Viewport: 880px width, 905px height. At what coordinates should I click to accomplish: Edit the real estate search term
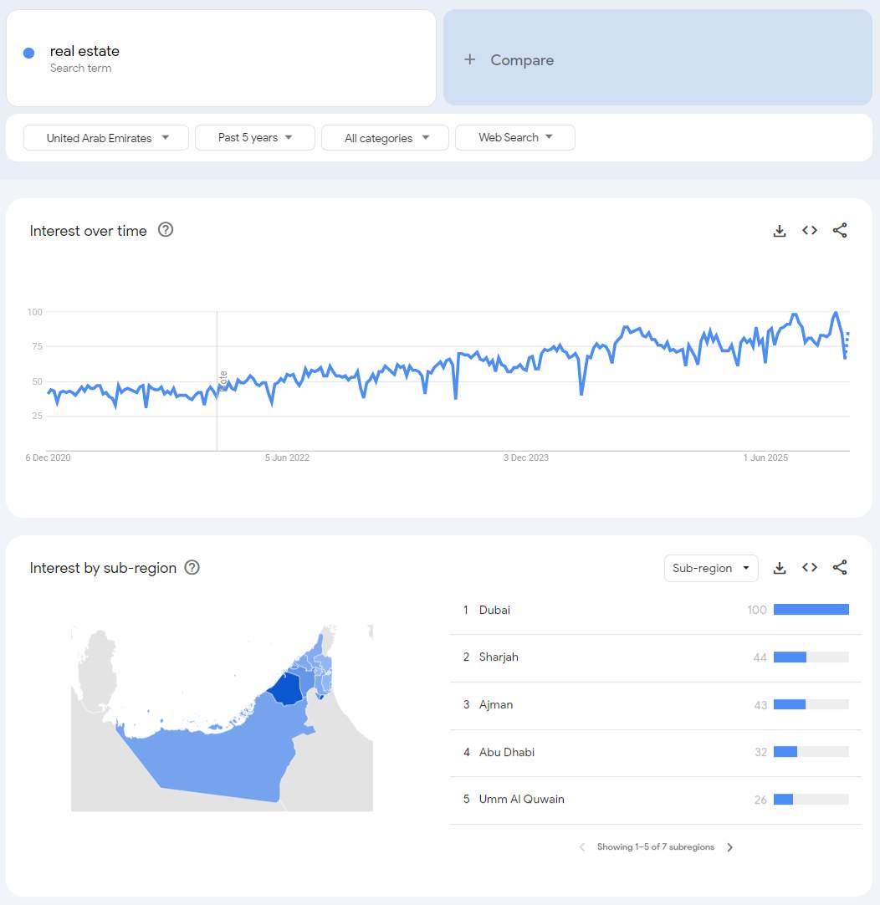point(84,52)
